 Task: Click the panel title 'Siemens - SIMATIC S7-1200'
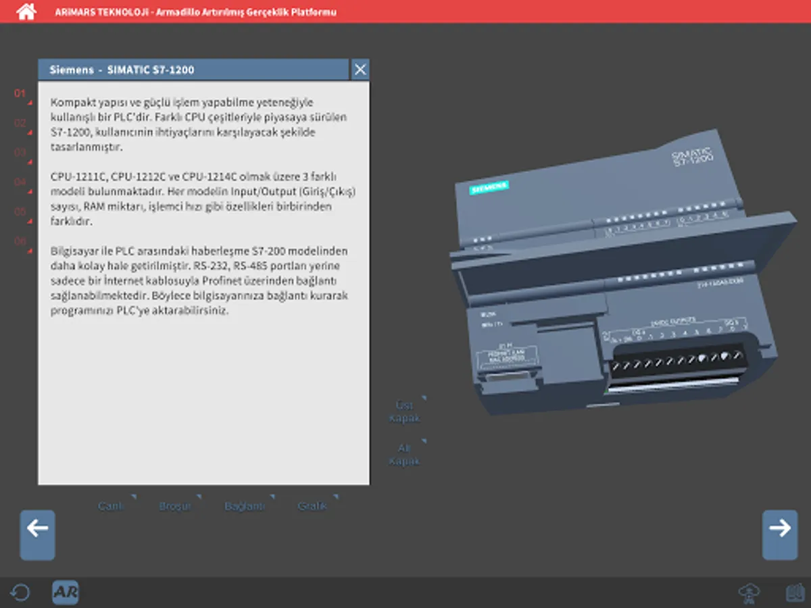(x=122, y=70)
